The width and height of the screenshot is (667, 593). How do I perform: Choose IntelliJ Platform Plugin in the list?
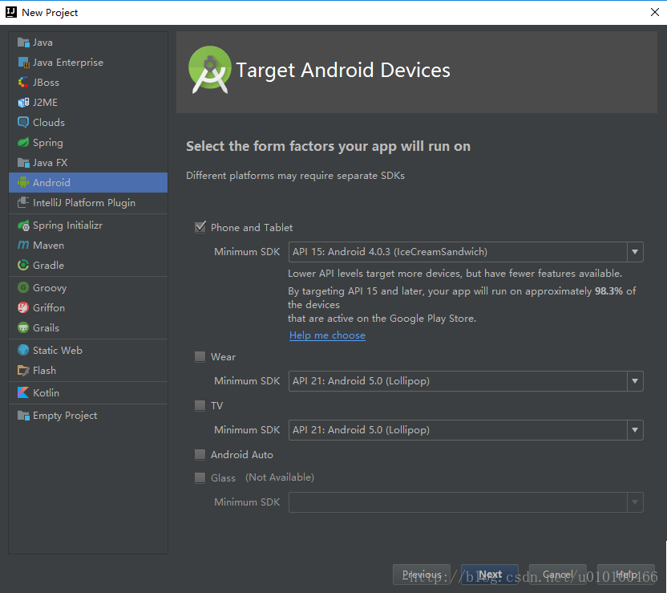click(83, 203)
